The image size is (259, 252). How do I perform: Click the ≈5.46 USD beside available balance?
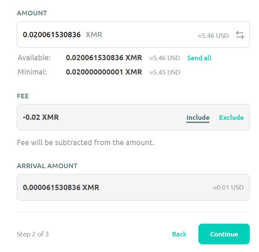(164, 58)
